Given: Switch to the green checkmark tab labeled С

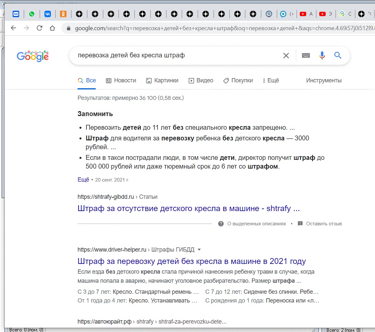Looking at the screenshot, I should (345, 14).
